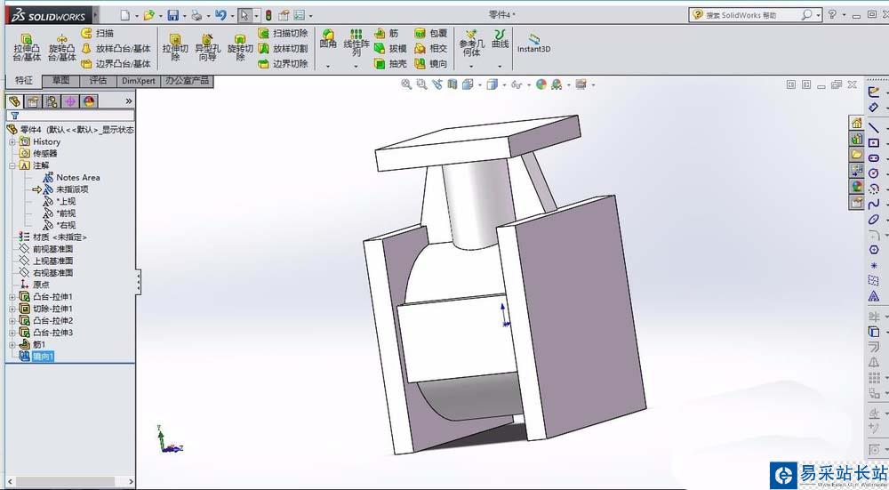Open the Reference Geometry dropdown arrow

click(x=472, y=67)
